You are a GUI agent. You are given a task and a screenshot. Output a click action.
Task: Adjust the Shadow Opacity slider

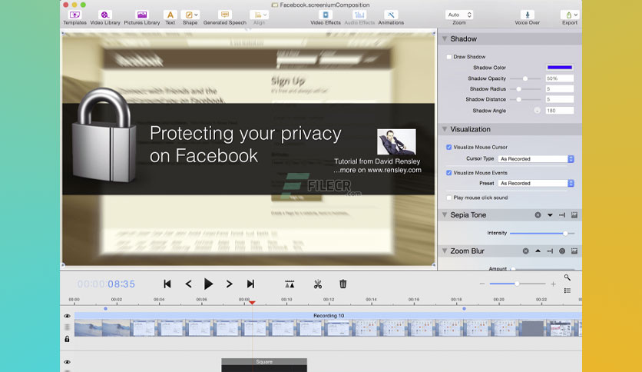point(525,78)
